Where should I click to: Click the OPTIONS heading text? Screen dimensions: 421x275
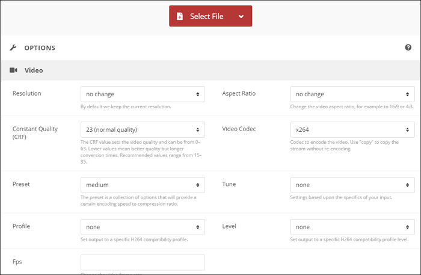point(40,48)
